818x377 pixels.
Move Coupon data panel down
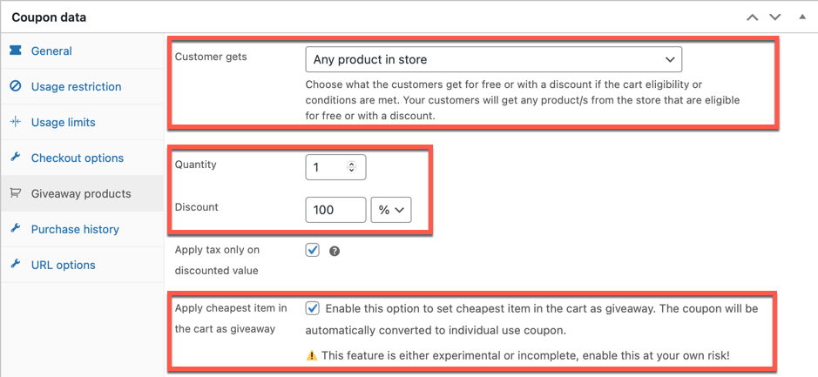click(x=775, y=17)
